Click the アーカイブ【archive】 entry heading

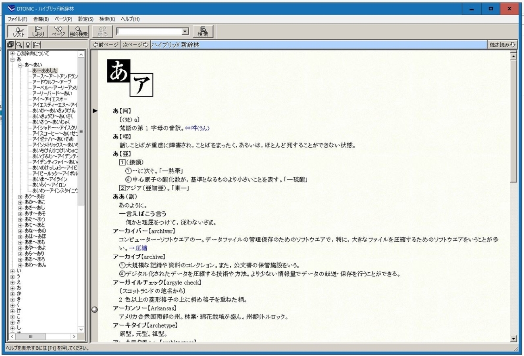(x=139, y=257)
